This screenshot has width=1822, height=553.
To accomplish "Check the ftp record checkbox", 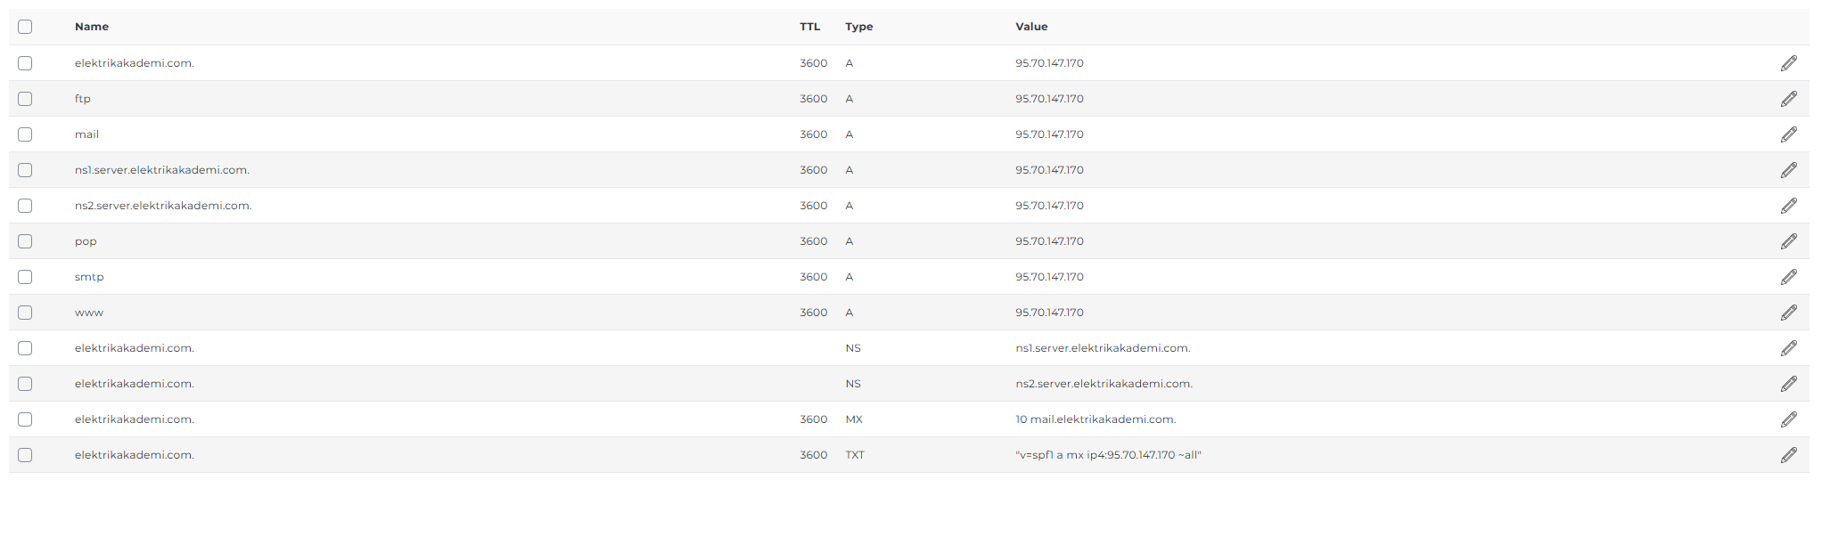I will 25,99.
